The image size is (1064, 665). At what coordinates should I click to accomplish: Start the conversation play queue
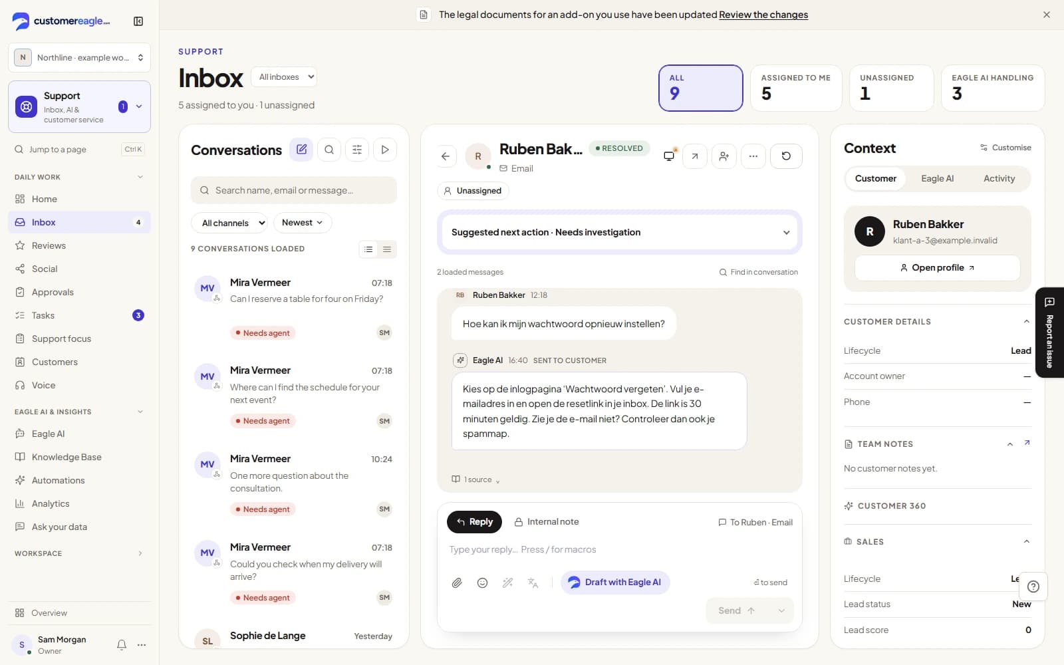[385, 150]
